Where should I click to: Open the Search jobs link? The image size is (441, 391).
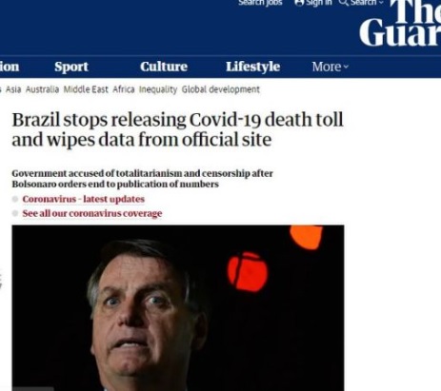click(260, 3)
